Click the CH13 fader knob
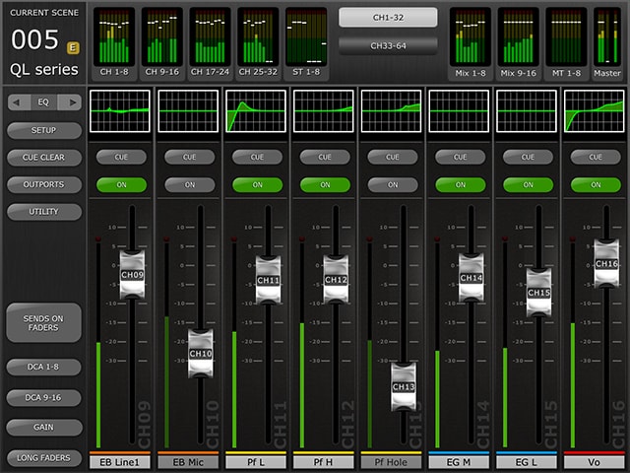This screenshot has width=630, height=473. [x=404, y=385]
